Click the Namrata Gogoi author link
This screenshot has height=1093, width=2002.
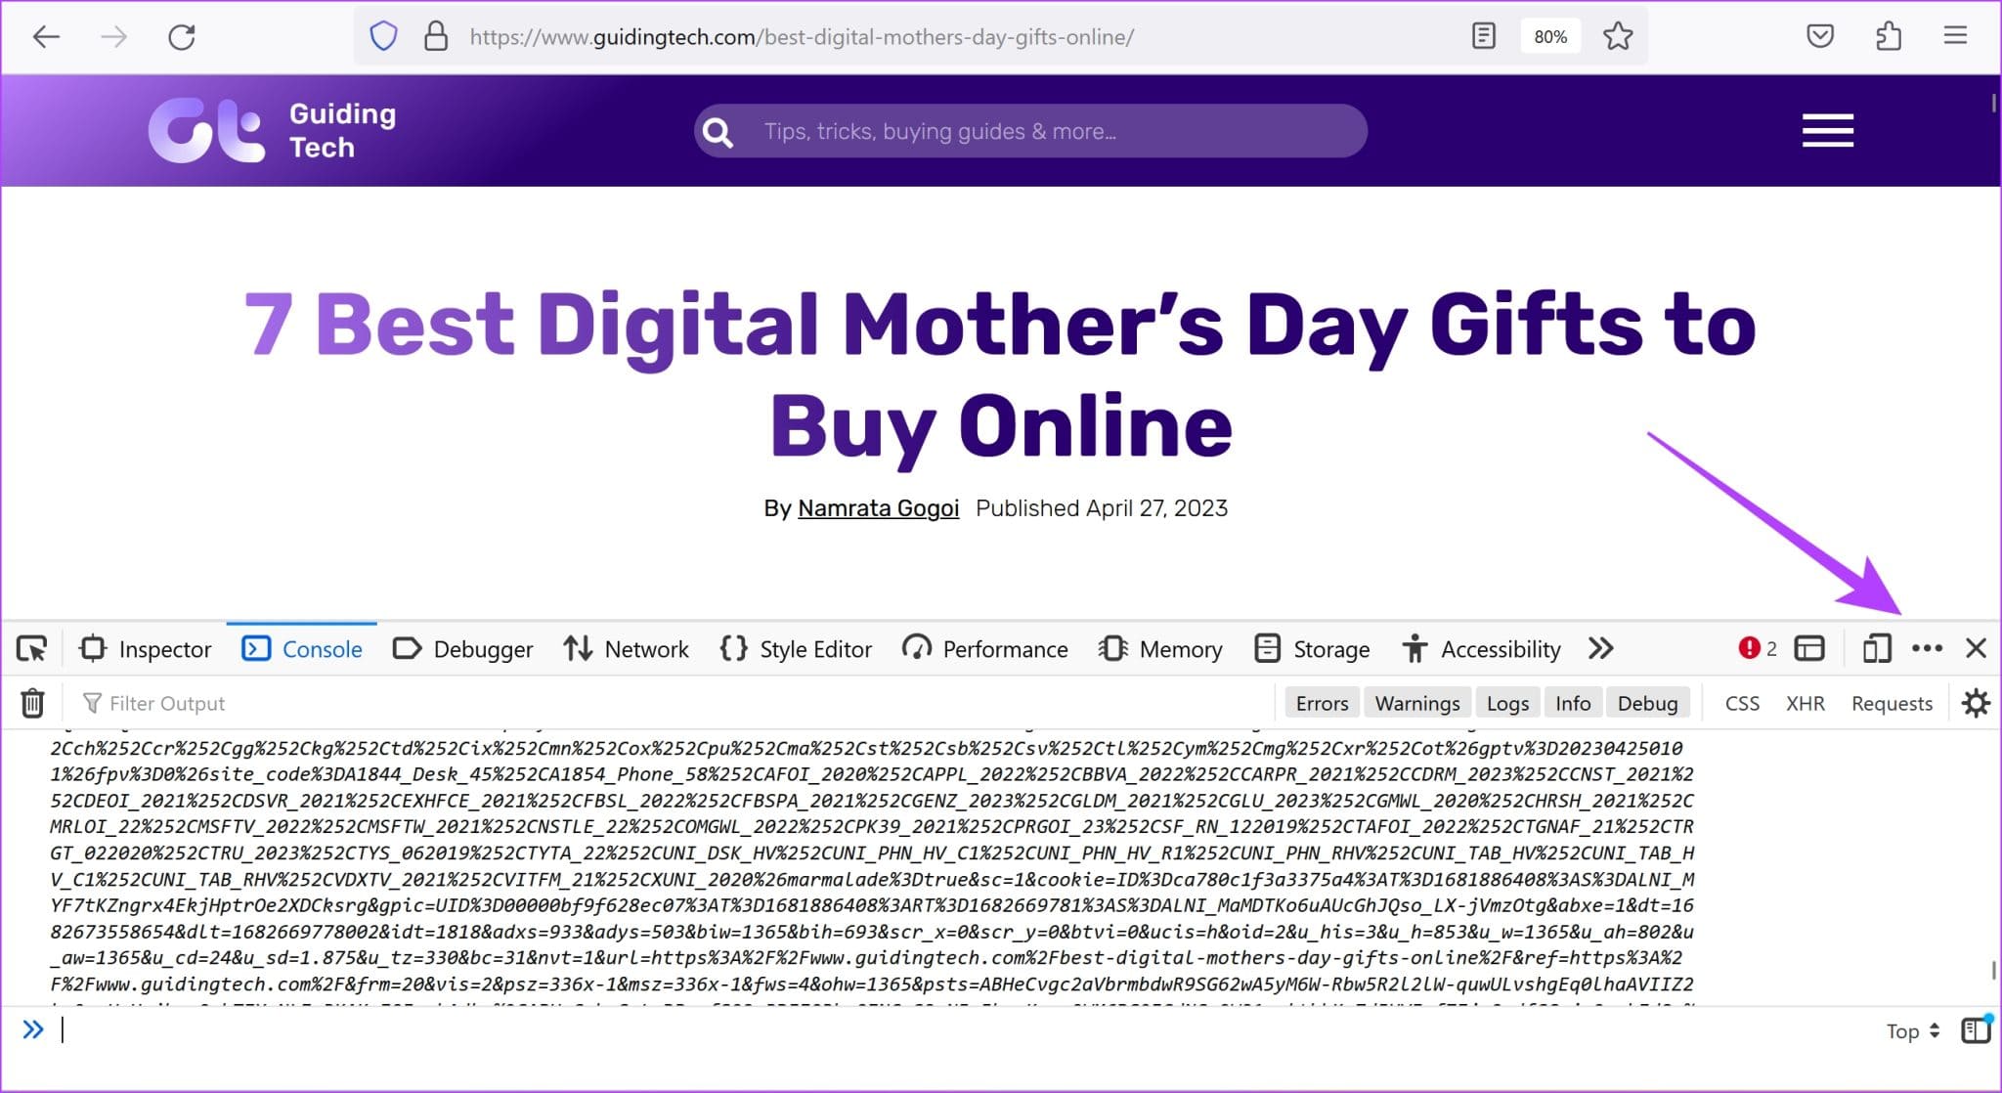tap(877, 507)
